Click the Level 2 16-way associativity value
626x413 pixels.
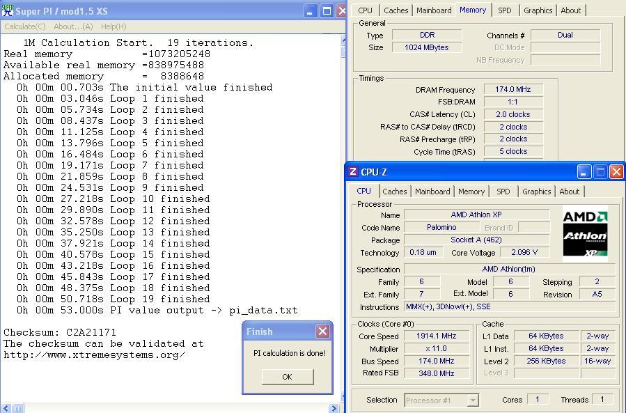597,361
